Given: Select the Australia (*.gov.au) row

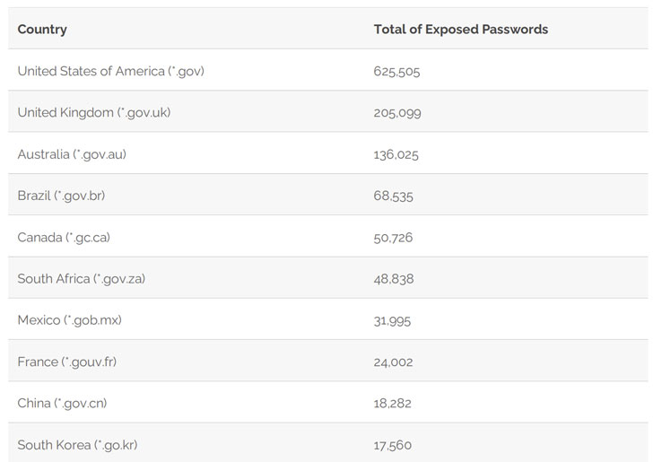Looking at the screenshot, I should (72, 154).
